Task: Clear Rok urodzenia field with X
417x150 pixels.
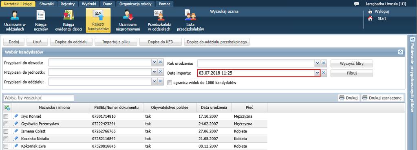Action: pos(323,63)
